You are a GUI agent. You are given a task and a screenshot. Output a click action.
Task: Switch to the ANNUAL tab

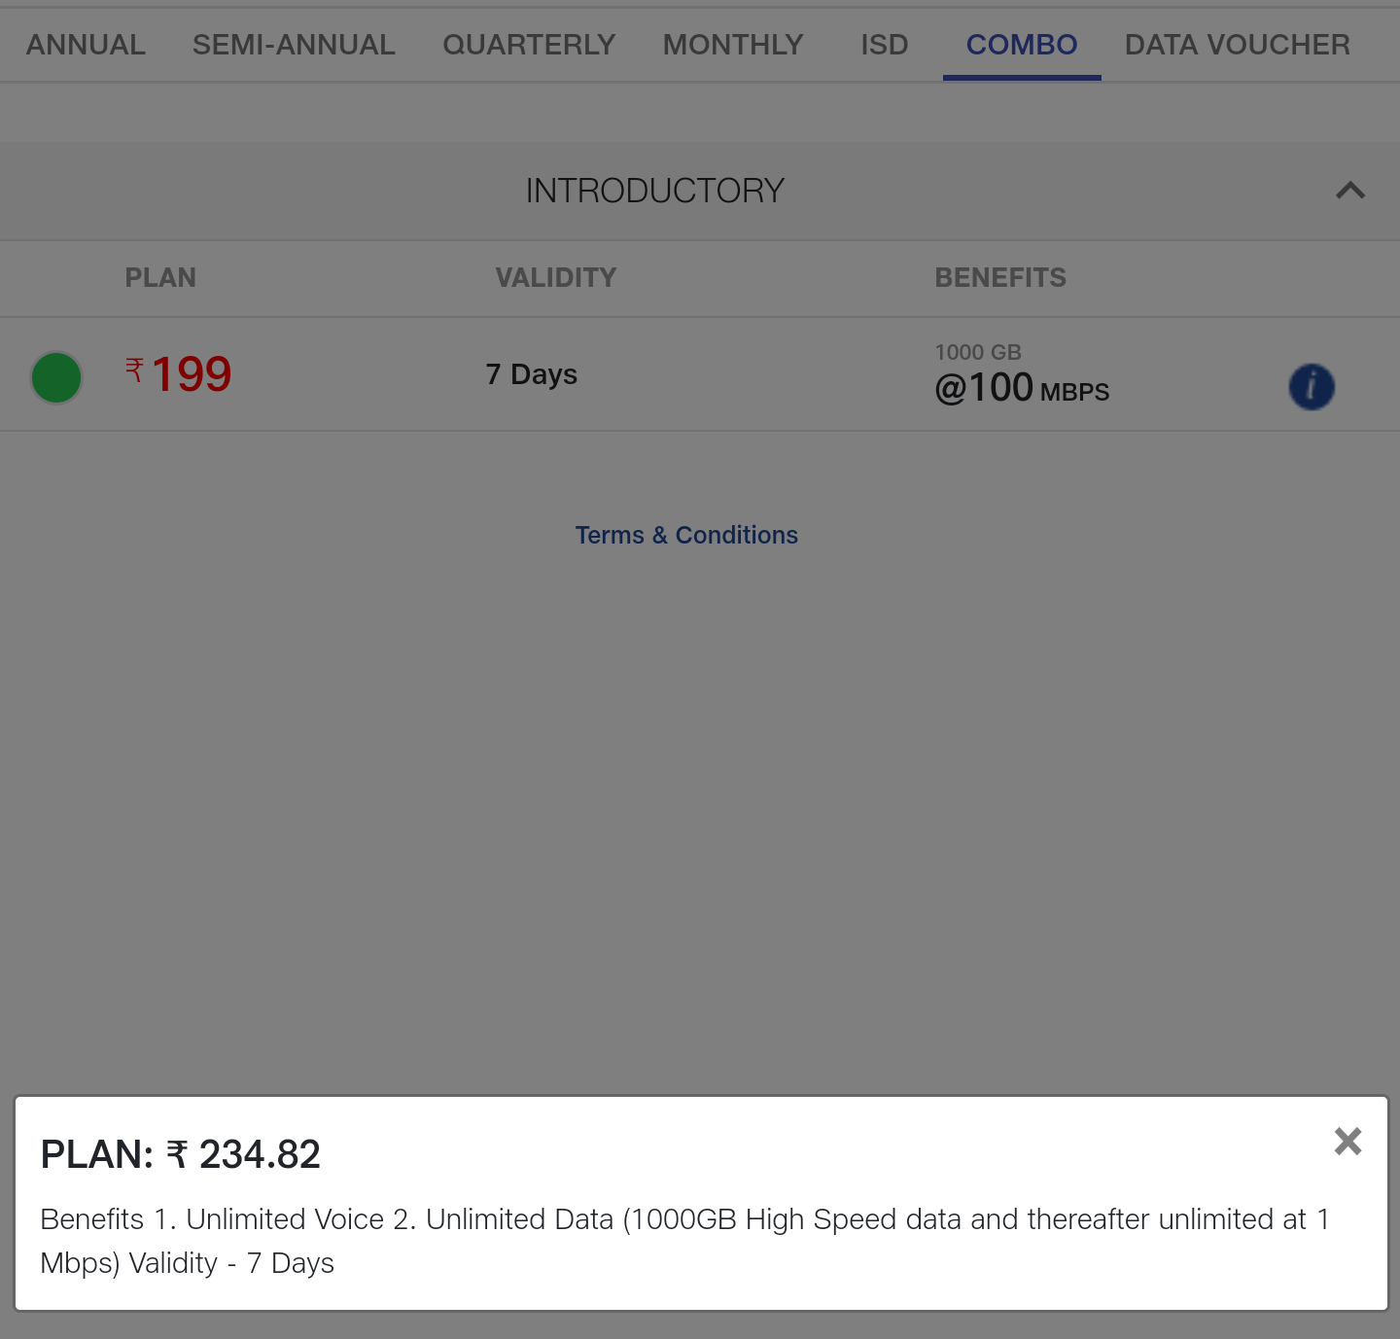point(86,45)
